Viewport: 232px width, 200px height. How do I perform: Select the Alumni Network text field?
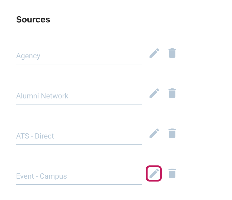click(79, 96)
